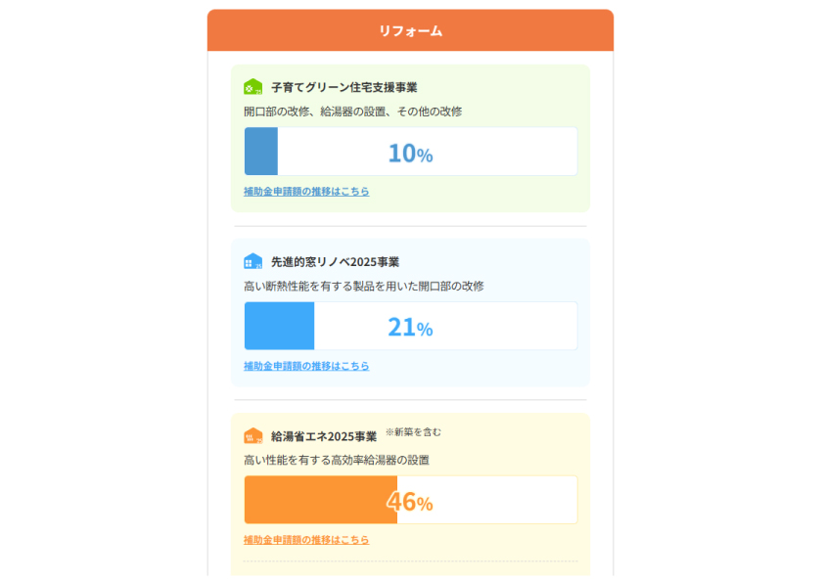Open 補助金申請額の推移はこちら link under 子育てグリーン住宅
The width and height of the screenshot is (824, 582).
click(306, 192)
